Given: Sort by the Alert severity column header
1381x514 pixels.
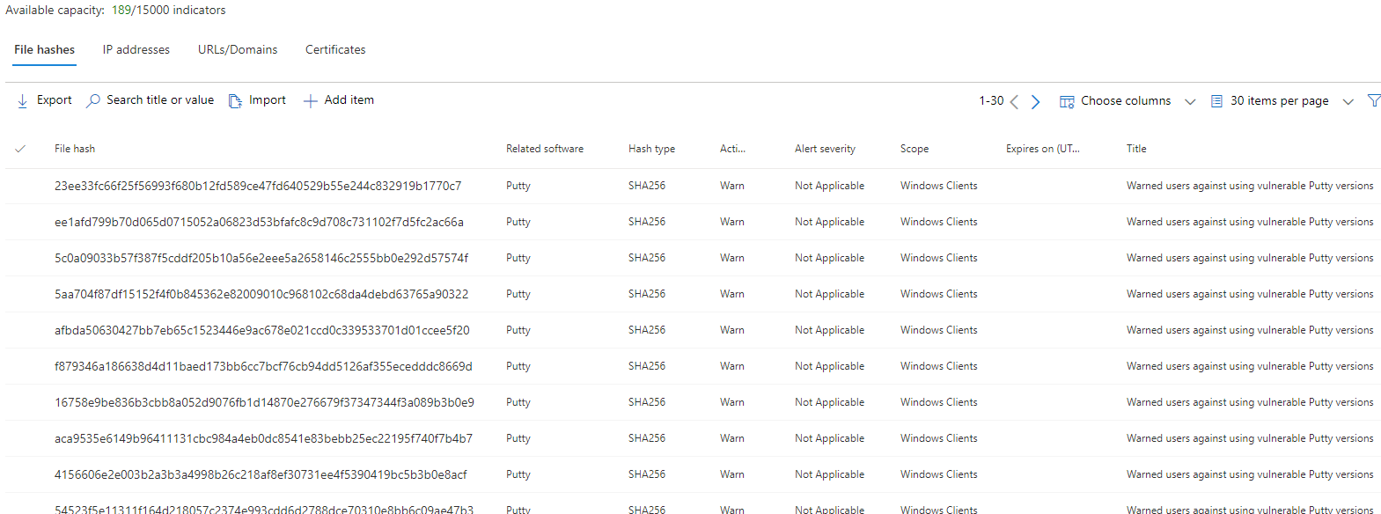Looking at the screenshot, I should tap(825, 149).
